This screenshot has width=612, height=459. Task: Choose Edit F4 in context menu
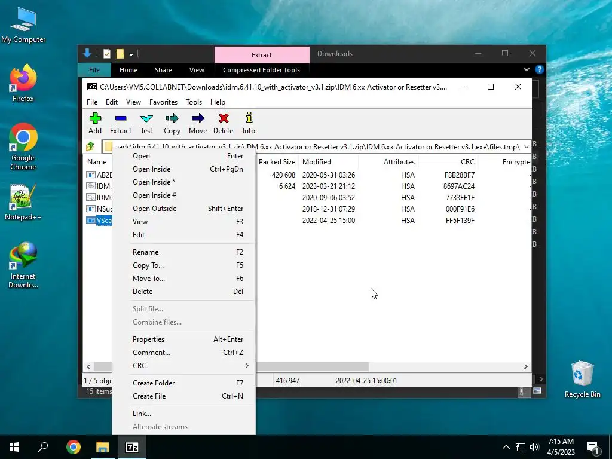188,234
